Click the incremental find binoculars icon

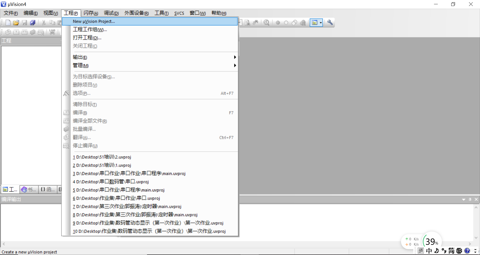(x=255, y=23)
